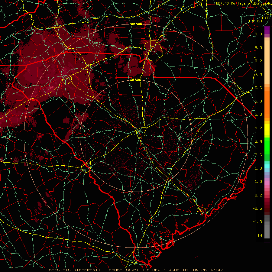The image size is (272, 272).
Task: Select the 9.8 value on the legend
Action: coord(258,34)
